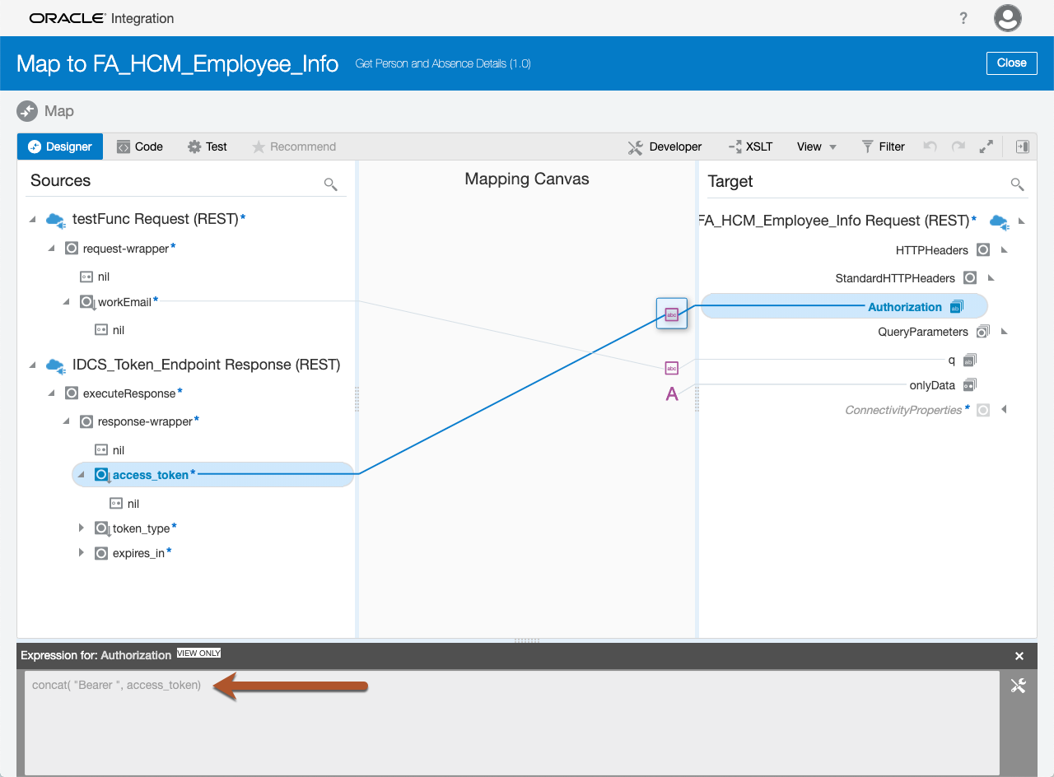This screenshot has height=777, width=1054.
Task: Collapse the access_token node
Action: pos(82,474)
